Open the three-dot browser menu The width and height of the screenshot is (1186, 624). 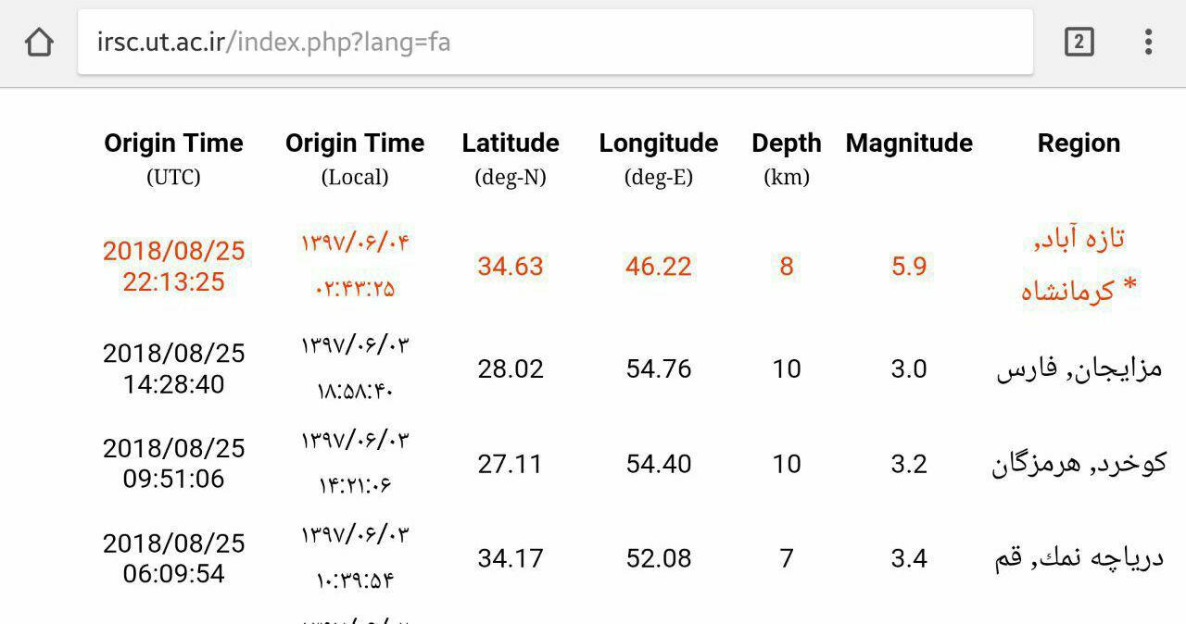1148,42
